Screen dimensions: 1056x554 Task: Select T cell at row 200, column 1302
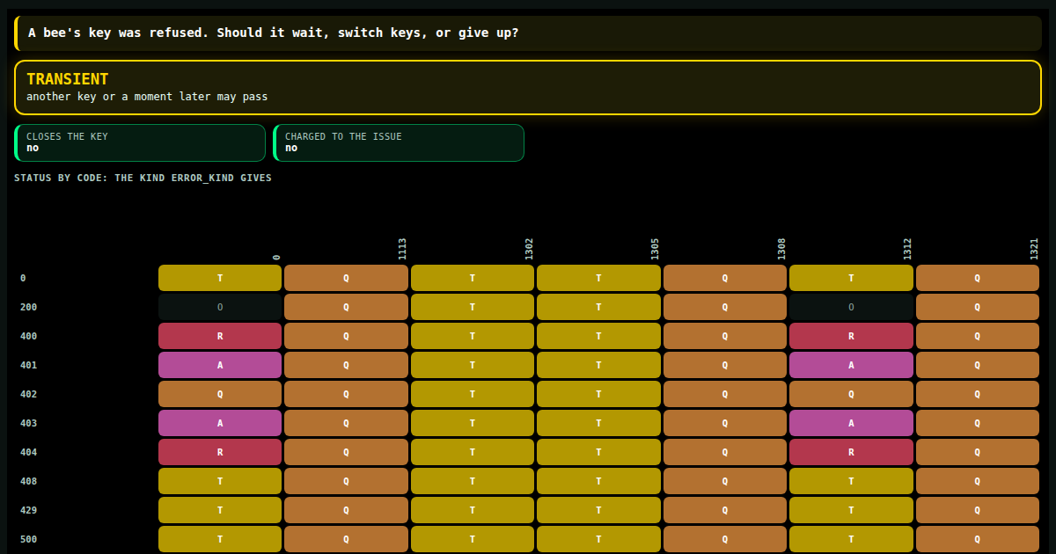pyautogui.click(x=473, y=307)
